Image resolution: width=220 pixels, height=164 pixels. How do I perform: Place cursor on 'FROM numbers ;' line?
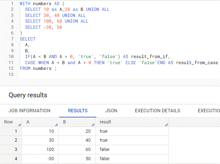[38, 68]
